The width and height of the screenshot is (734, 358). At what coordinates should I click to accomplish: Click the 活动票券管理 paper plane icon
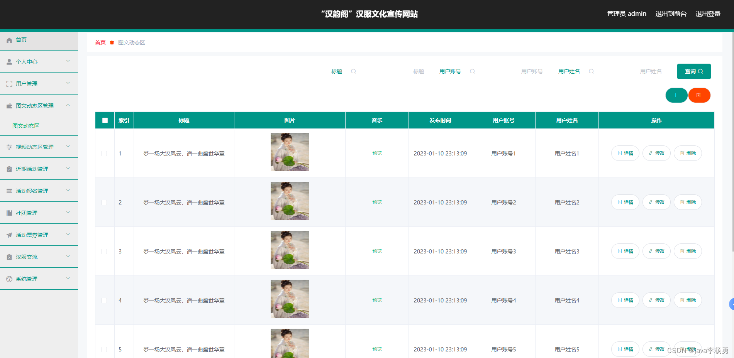(x=9, y=235)
